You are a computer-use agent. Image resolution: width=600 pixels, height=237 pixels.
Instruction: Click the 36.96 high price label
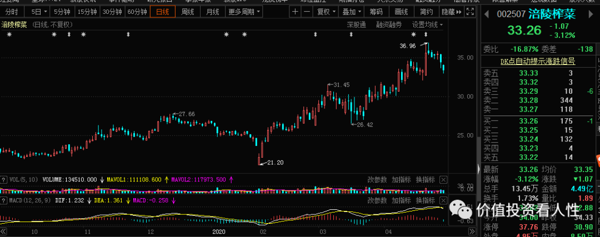click(408, 46)
